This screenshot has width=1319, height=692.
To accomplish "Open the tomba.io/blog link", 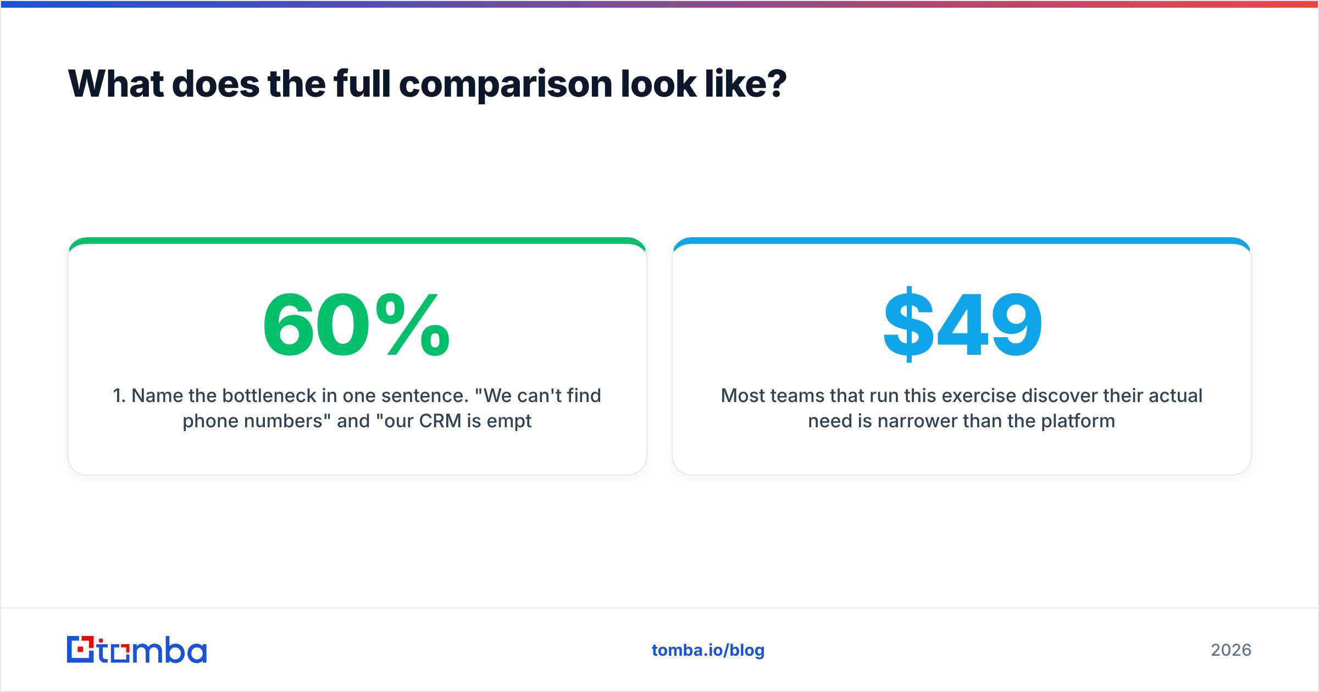I will tap(708, 650).
